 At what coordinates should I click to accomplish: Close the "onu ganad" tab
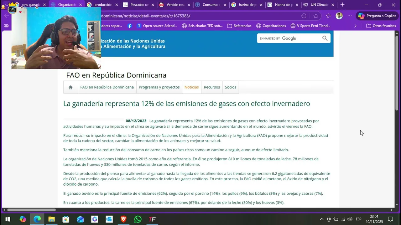click(44, 5)
